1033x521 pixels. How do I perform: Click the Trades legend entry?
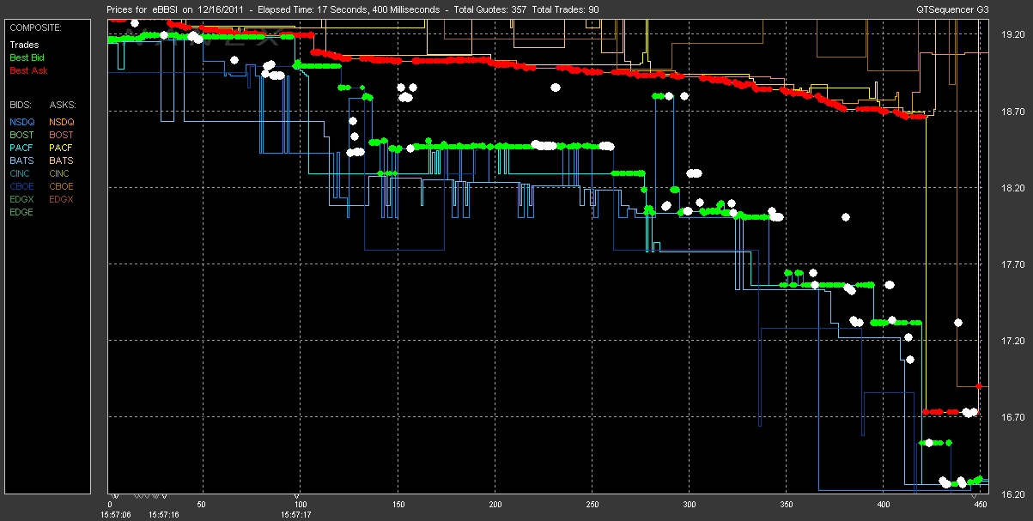click(x=23, y=45)
